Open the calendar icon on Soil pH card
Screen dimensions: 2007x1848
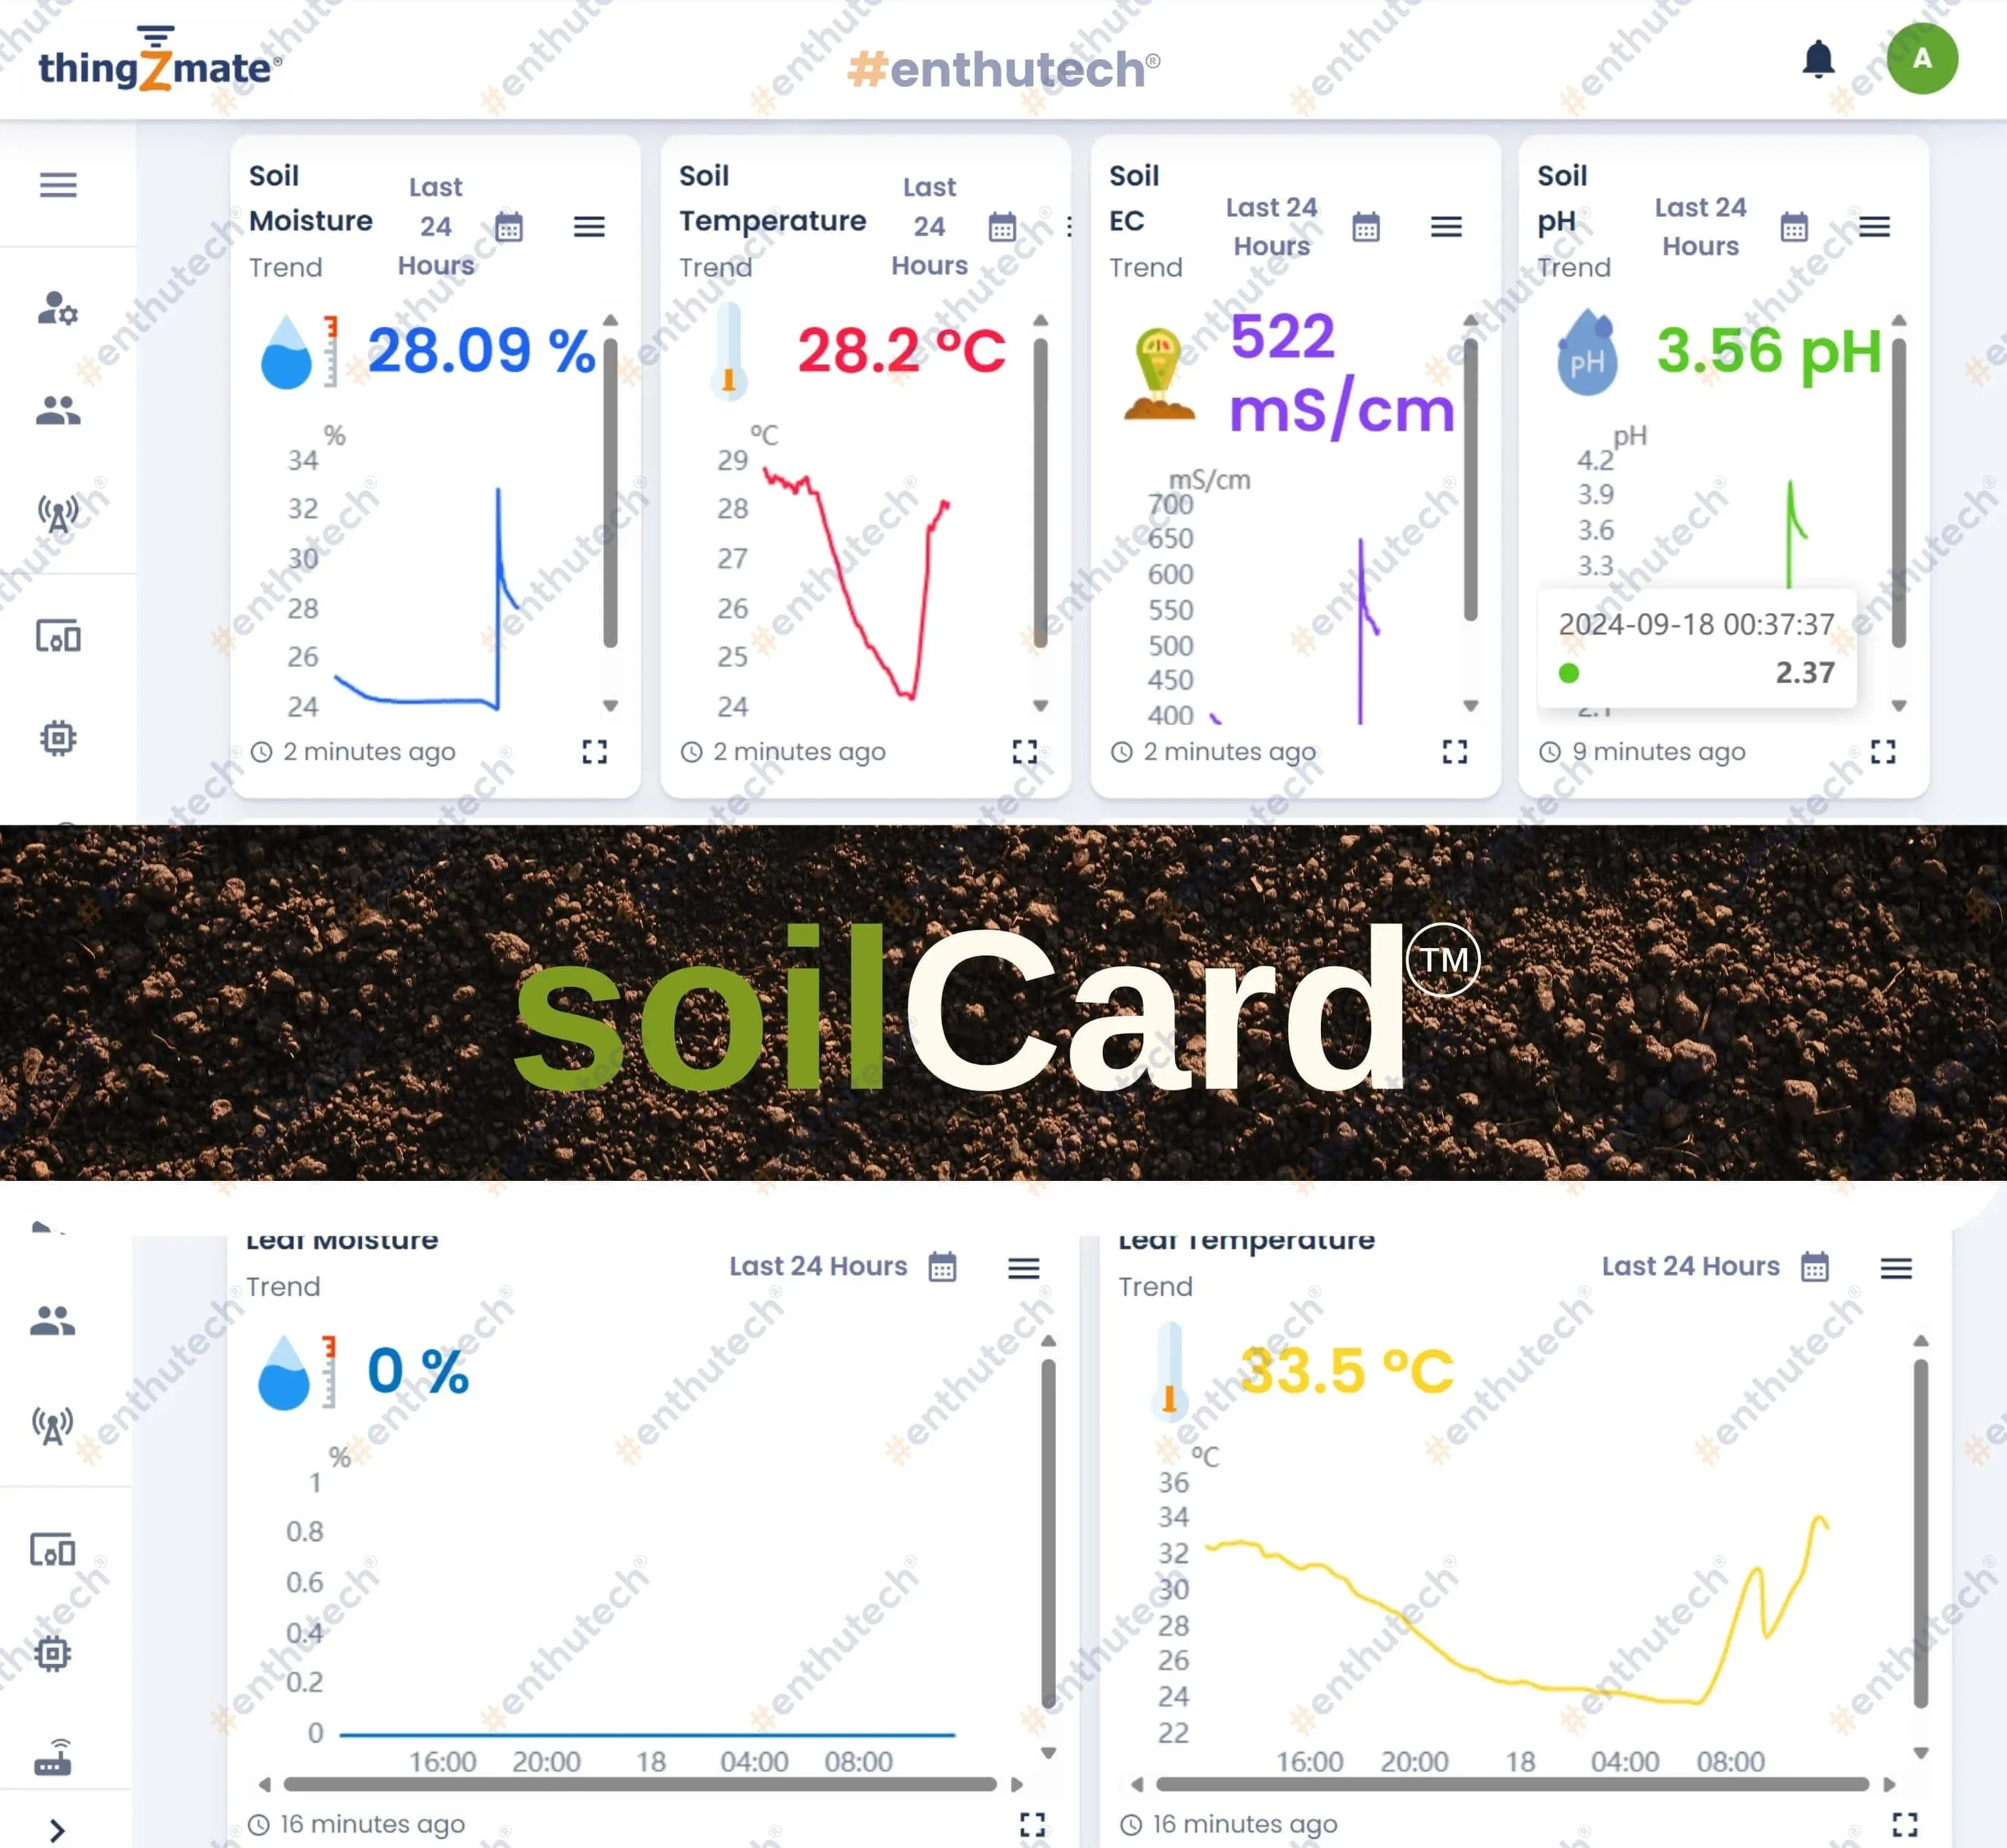tap(1794, 227)
